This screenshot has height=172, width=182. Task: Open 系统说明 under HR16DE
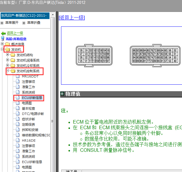click(x=28, y=157)
